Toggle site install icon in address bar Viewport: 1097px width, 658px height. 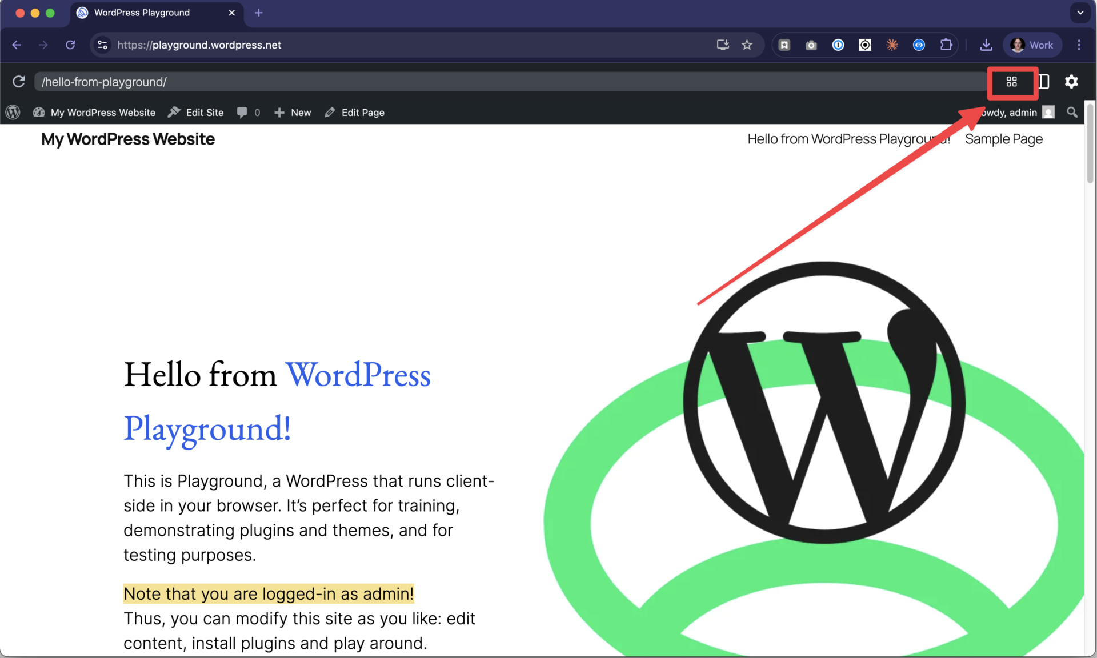[722, 45]
